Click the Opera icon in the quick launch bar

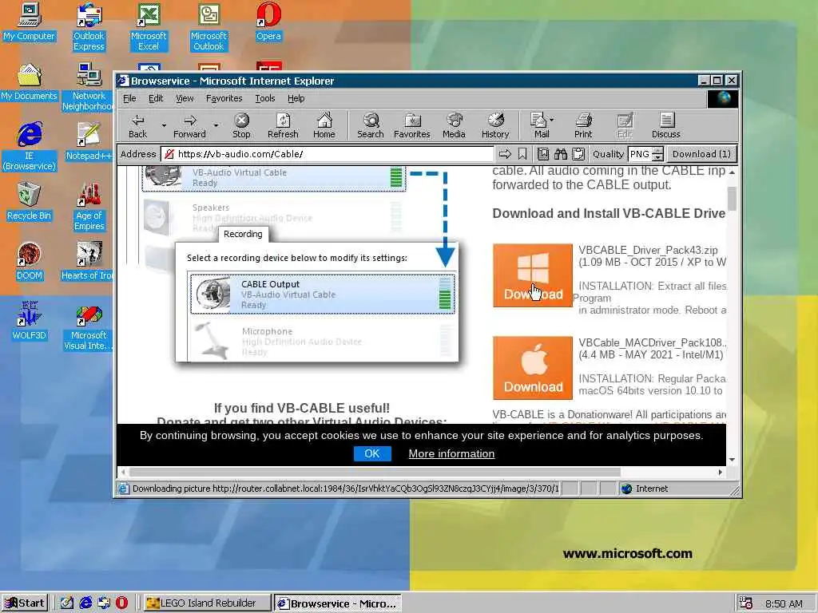[121, 603]
